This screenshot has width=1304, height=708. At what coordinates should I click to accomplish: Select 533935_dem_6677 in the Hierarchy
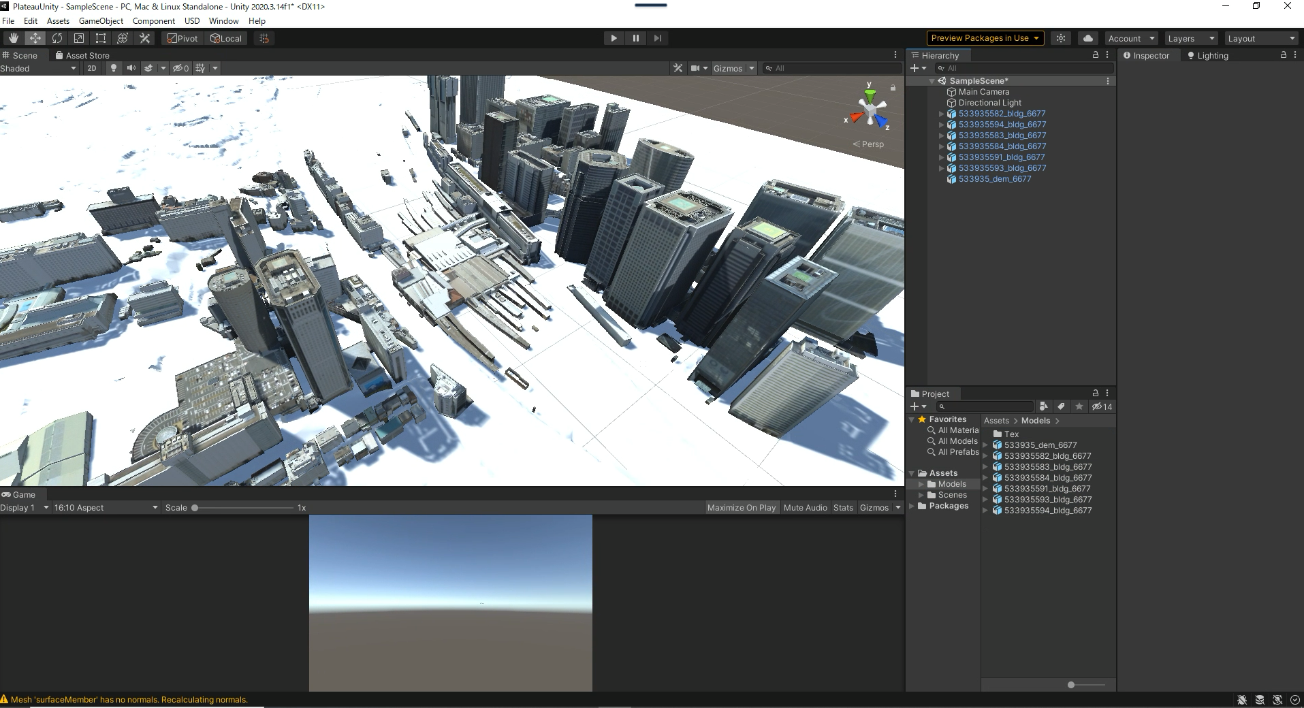point(994,178)
